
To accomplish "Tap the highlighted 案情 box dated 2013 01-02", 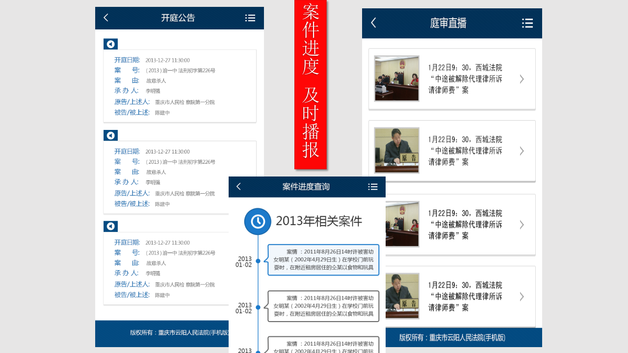I will tap(323, 260).
